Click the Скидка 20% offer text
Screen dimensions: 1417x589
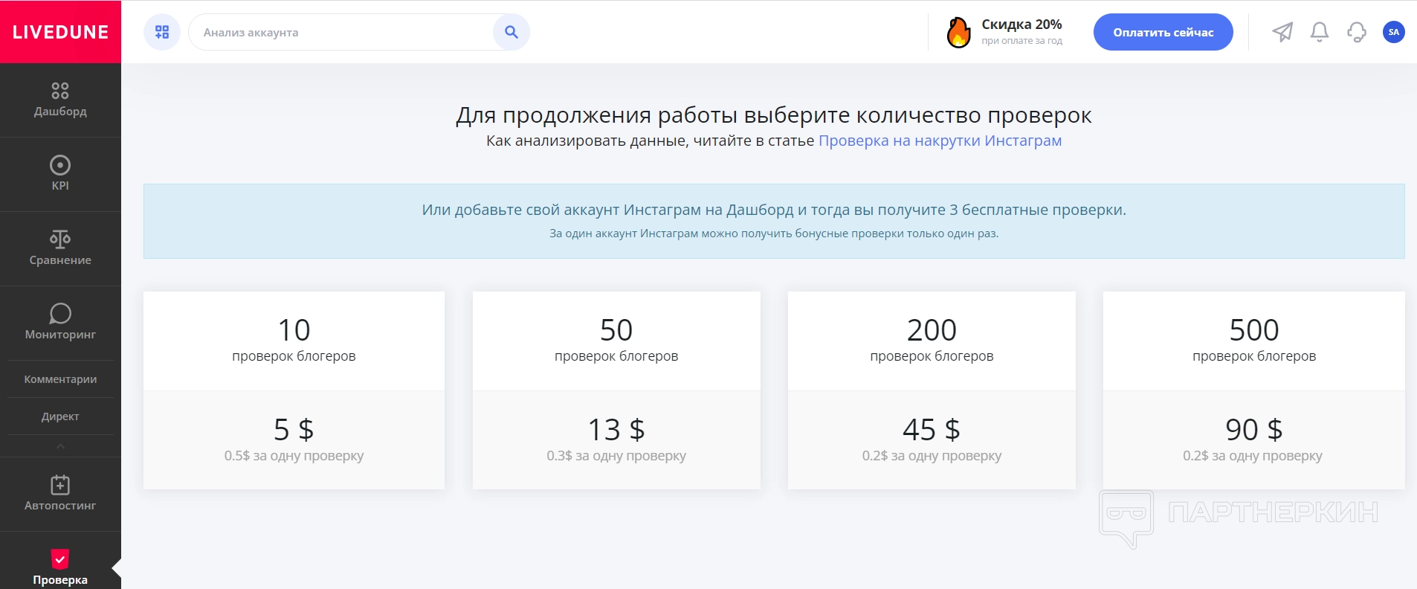[x=1021, y=25]
